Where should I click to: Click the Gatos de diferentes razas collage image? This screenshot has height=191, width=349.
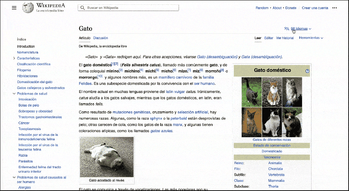coord(272,107)
